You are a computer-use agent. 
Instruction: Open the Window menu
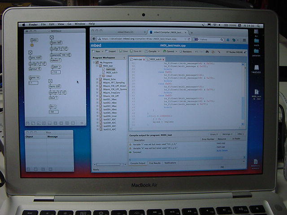coord(80,24)
